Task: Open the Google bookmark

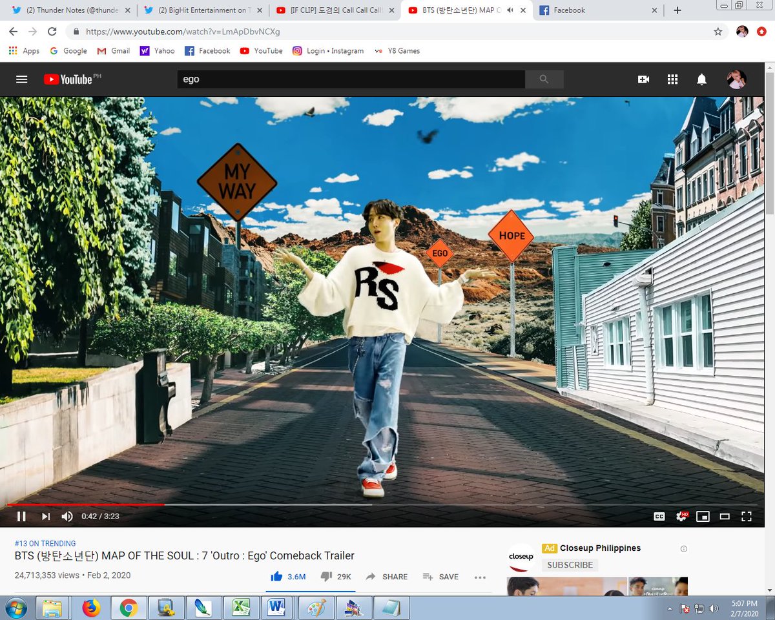Action: coord(68,51)
